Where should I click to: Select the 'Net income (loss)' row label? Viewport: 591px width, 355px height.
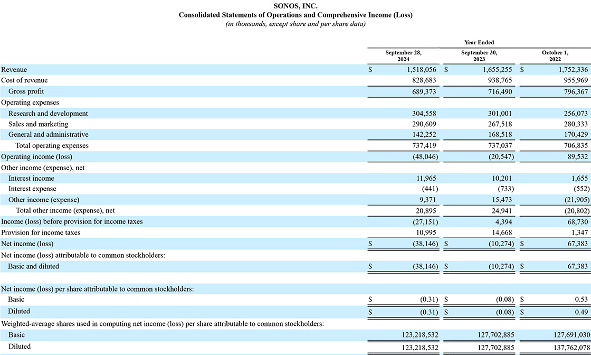pos(27,244)
